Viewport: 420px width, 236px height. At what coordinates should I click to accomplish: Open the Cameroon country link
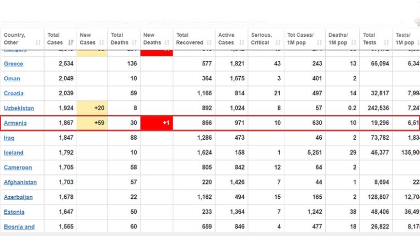point(18,168)
